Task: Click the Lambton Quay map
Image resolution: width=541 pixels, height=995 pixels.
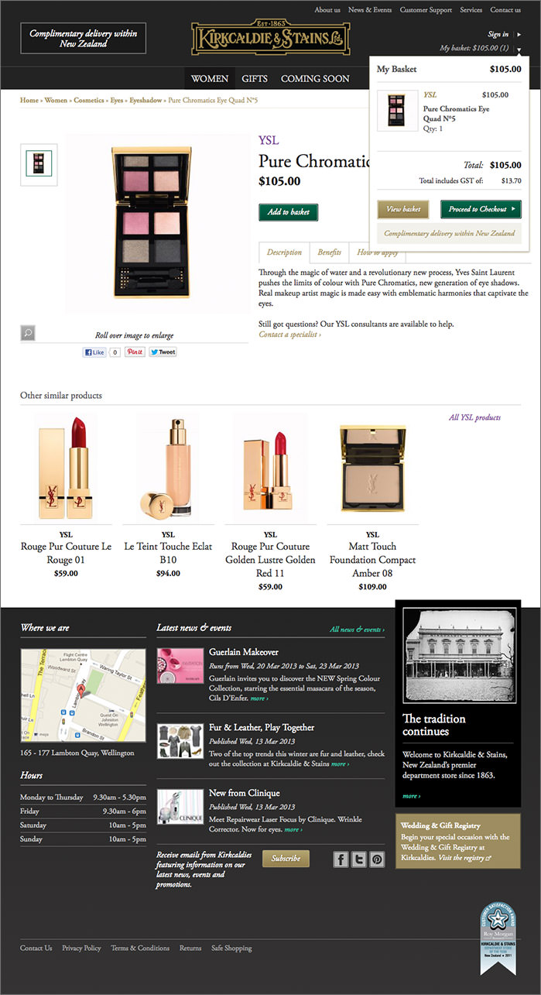Action: [83, 695]
